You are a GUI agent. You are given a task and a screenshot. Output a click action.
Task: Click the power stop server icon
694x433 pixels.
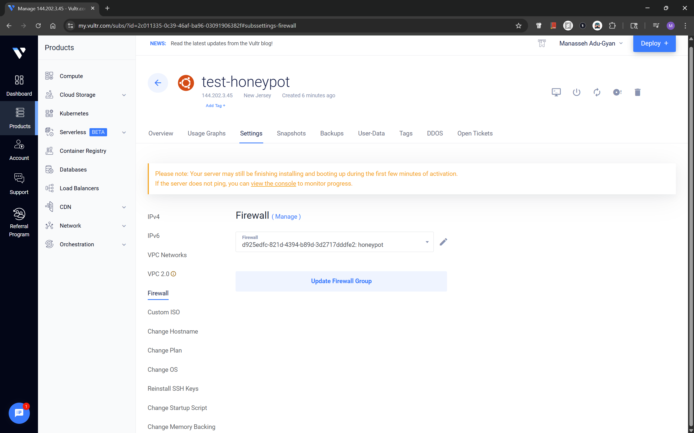pos(576,92)
